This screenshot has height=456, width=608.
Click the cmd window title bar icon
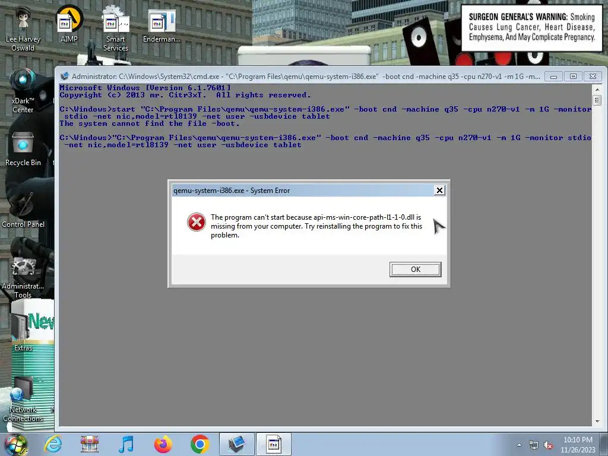point(64,76)
